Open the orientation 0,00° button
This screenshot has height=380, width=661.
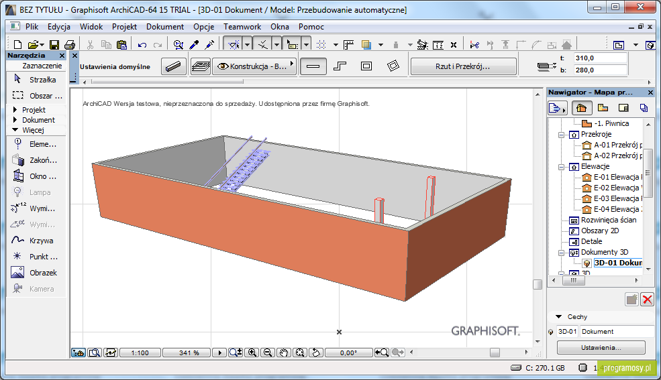click(x=348, y=353)
